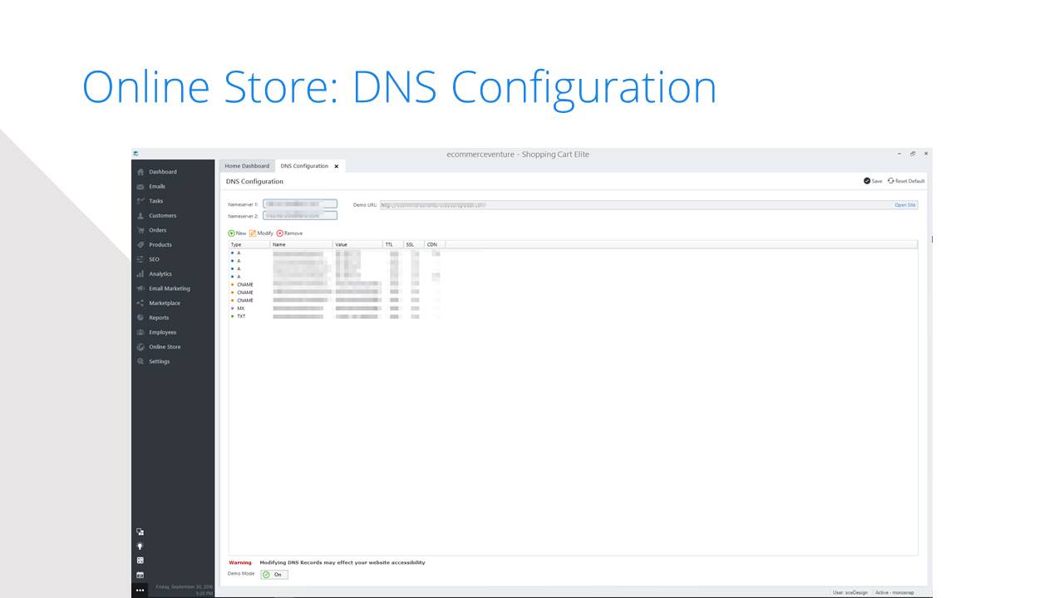Switch to the Home Dashboard tab
The width and height of the screenshot is (1064, 598).
(x=247, y=166)
